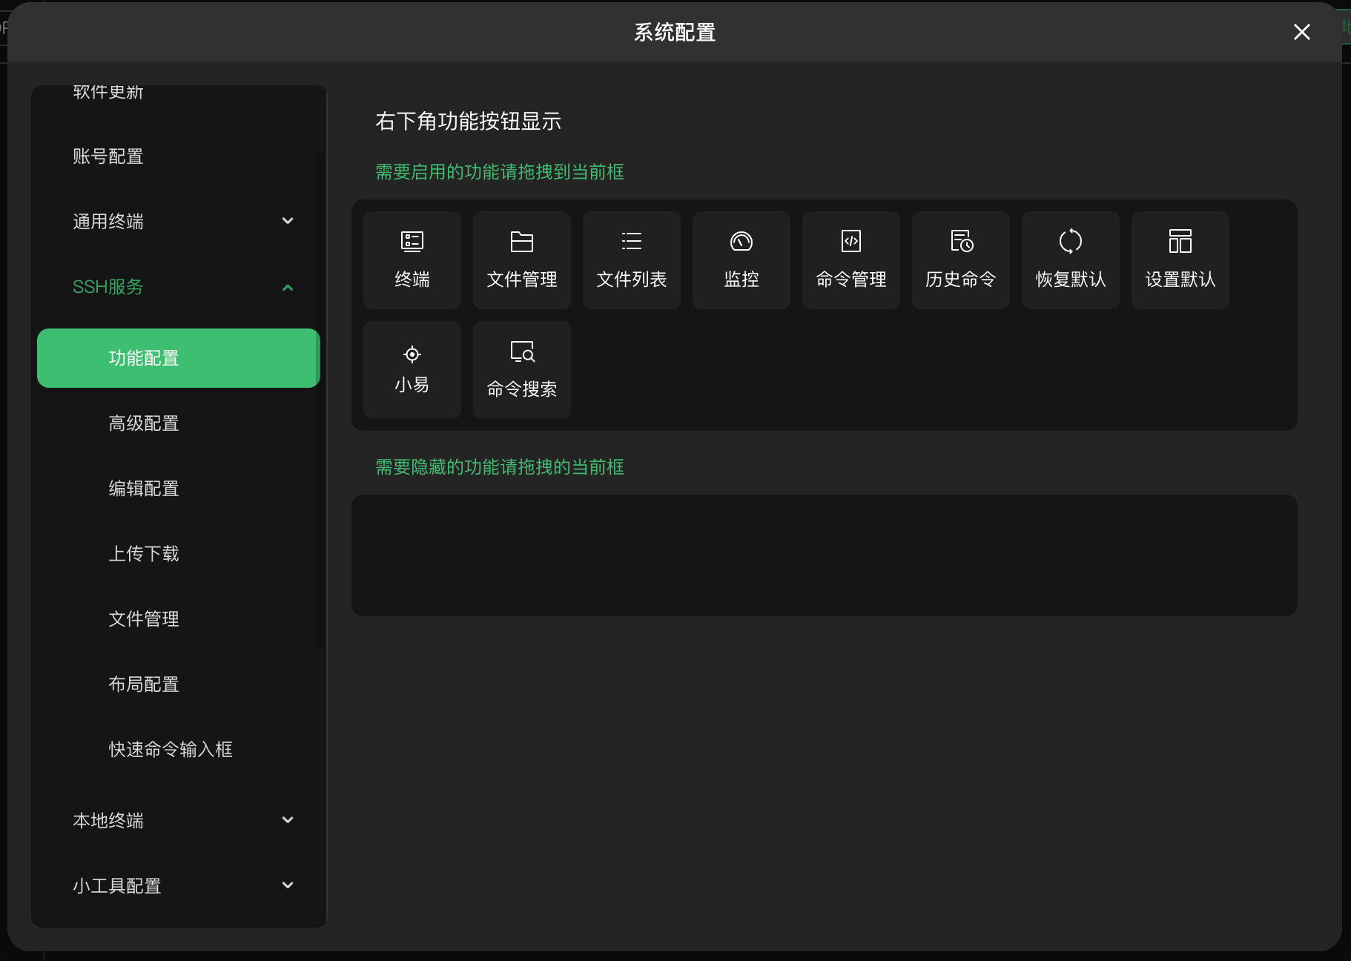This screenshot has width=1351, height=961.
Task: Click the 设置默认 set default layout icon
Action: 1179,260
